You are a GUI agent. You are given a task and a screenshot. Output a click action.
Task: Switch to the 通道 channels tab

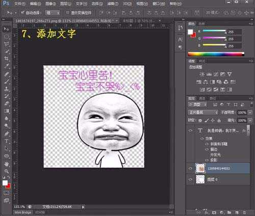point(202,98)
